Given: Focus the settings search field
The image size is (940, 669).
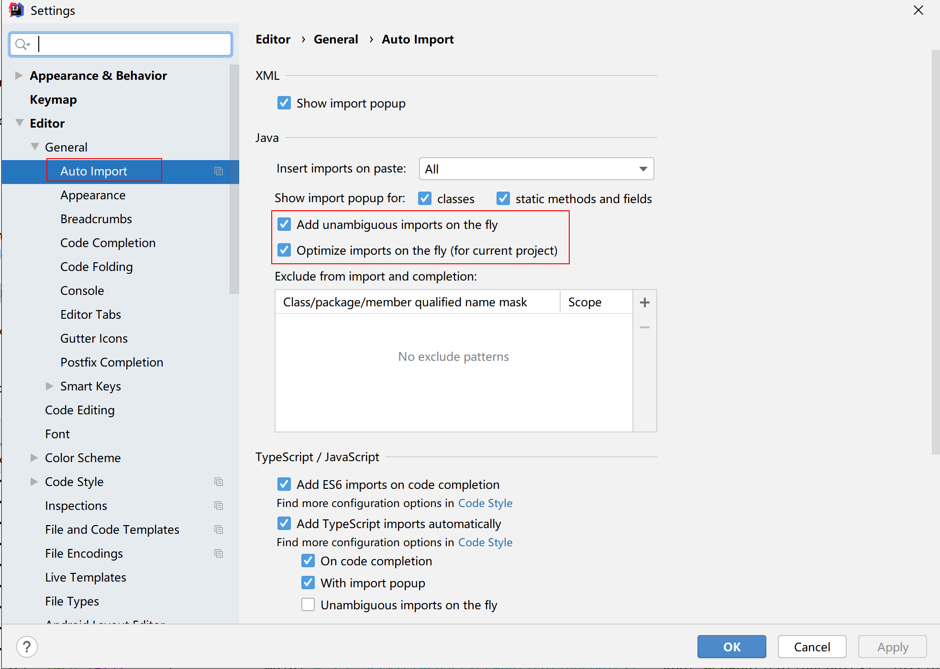Looking at the screenshot, I should 134,44.
